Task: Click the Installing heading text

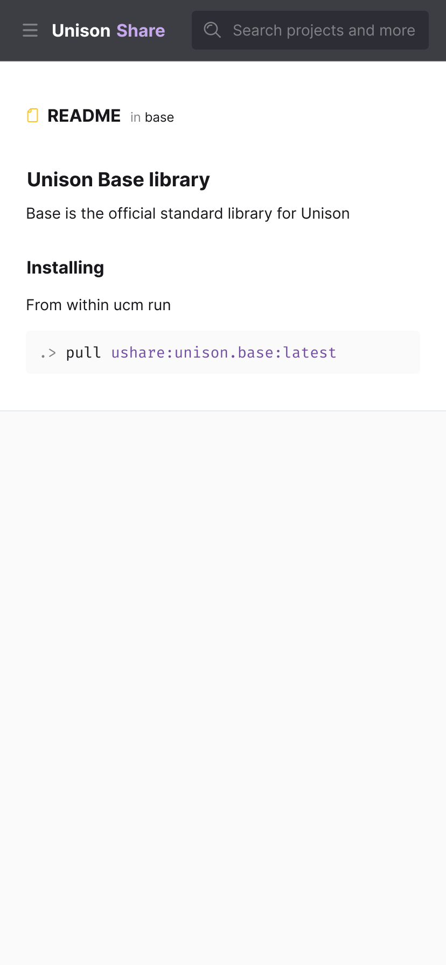Action: pos(65,267)
